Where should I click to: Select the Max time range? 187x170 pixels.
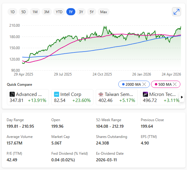(104, 12)
